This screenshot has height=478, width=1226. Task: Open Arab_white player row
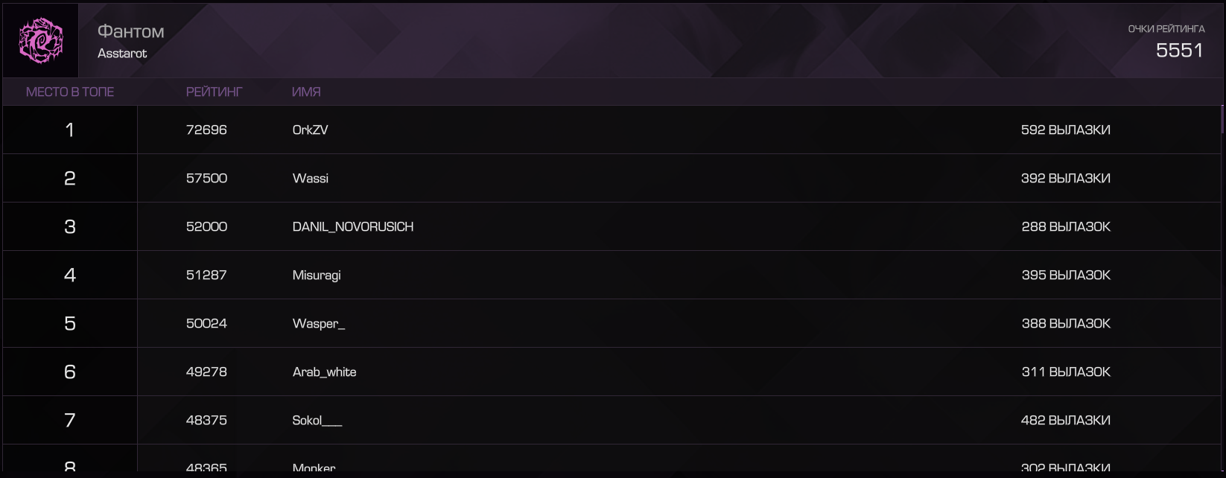(612, 372)
